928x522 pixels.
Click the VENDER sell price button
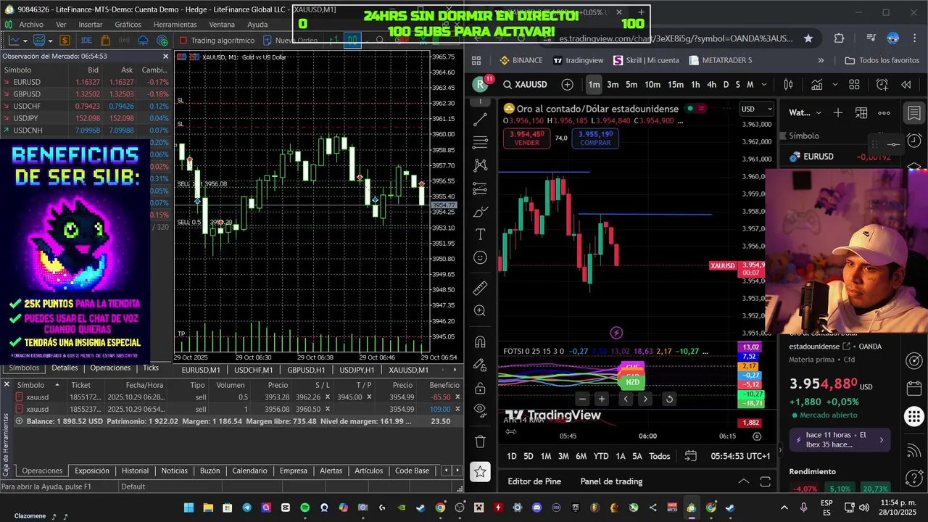[526, 138]
